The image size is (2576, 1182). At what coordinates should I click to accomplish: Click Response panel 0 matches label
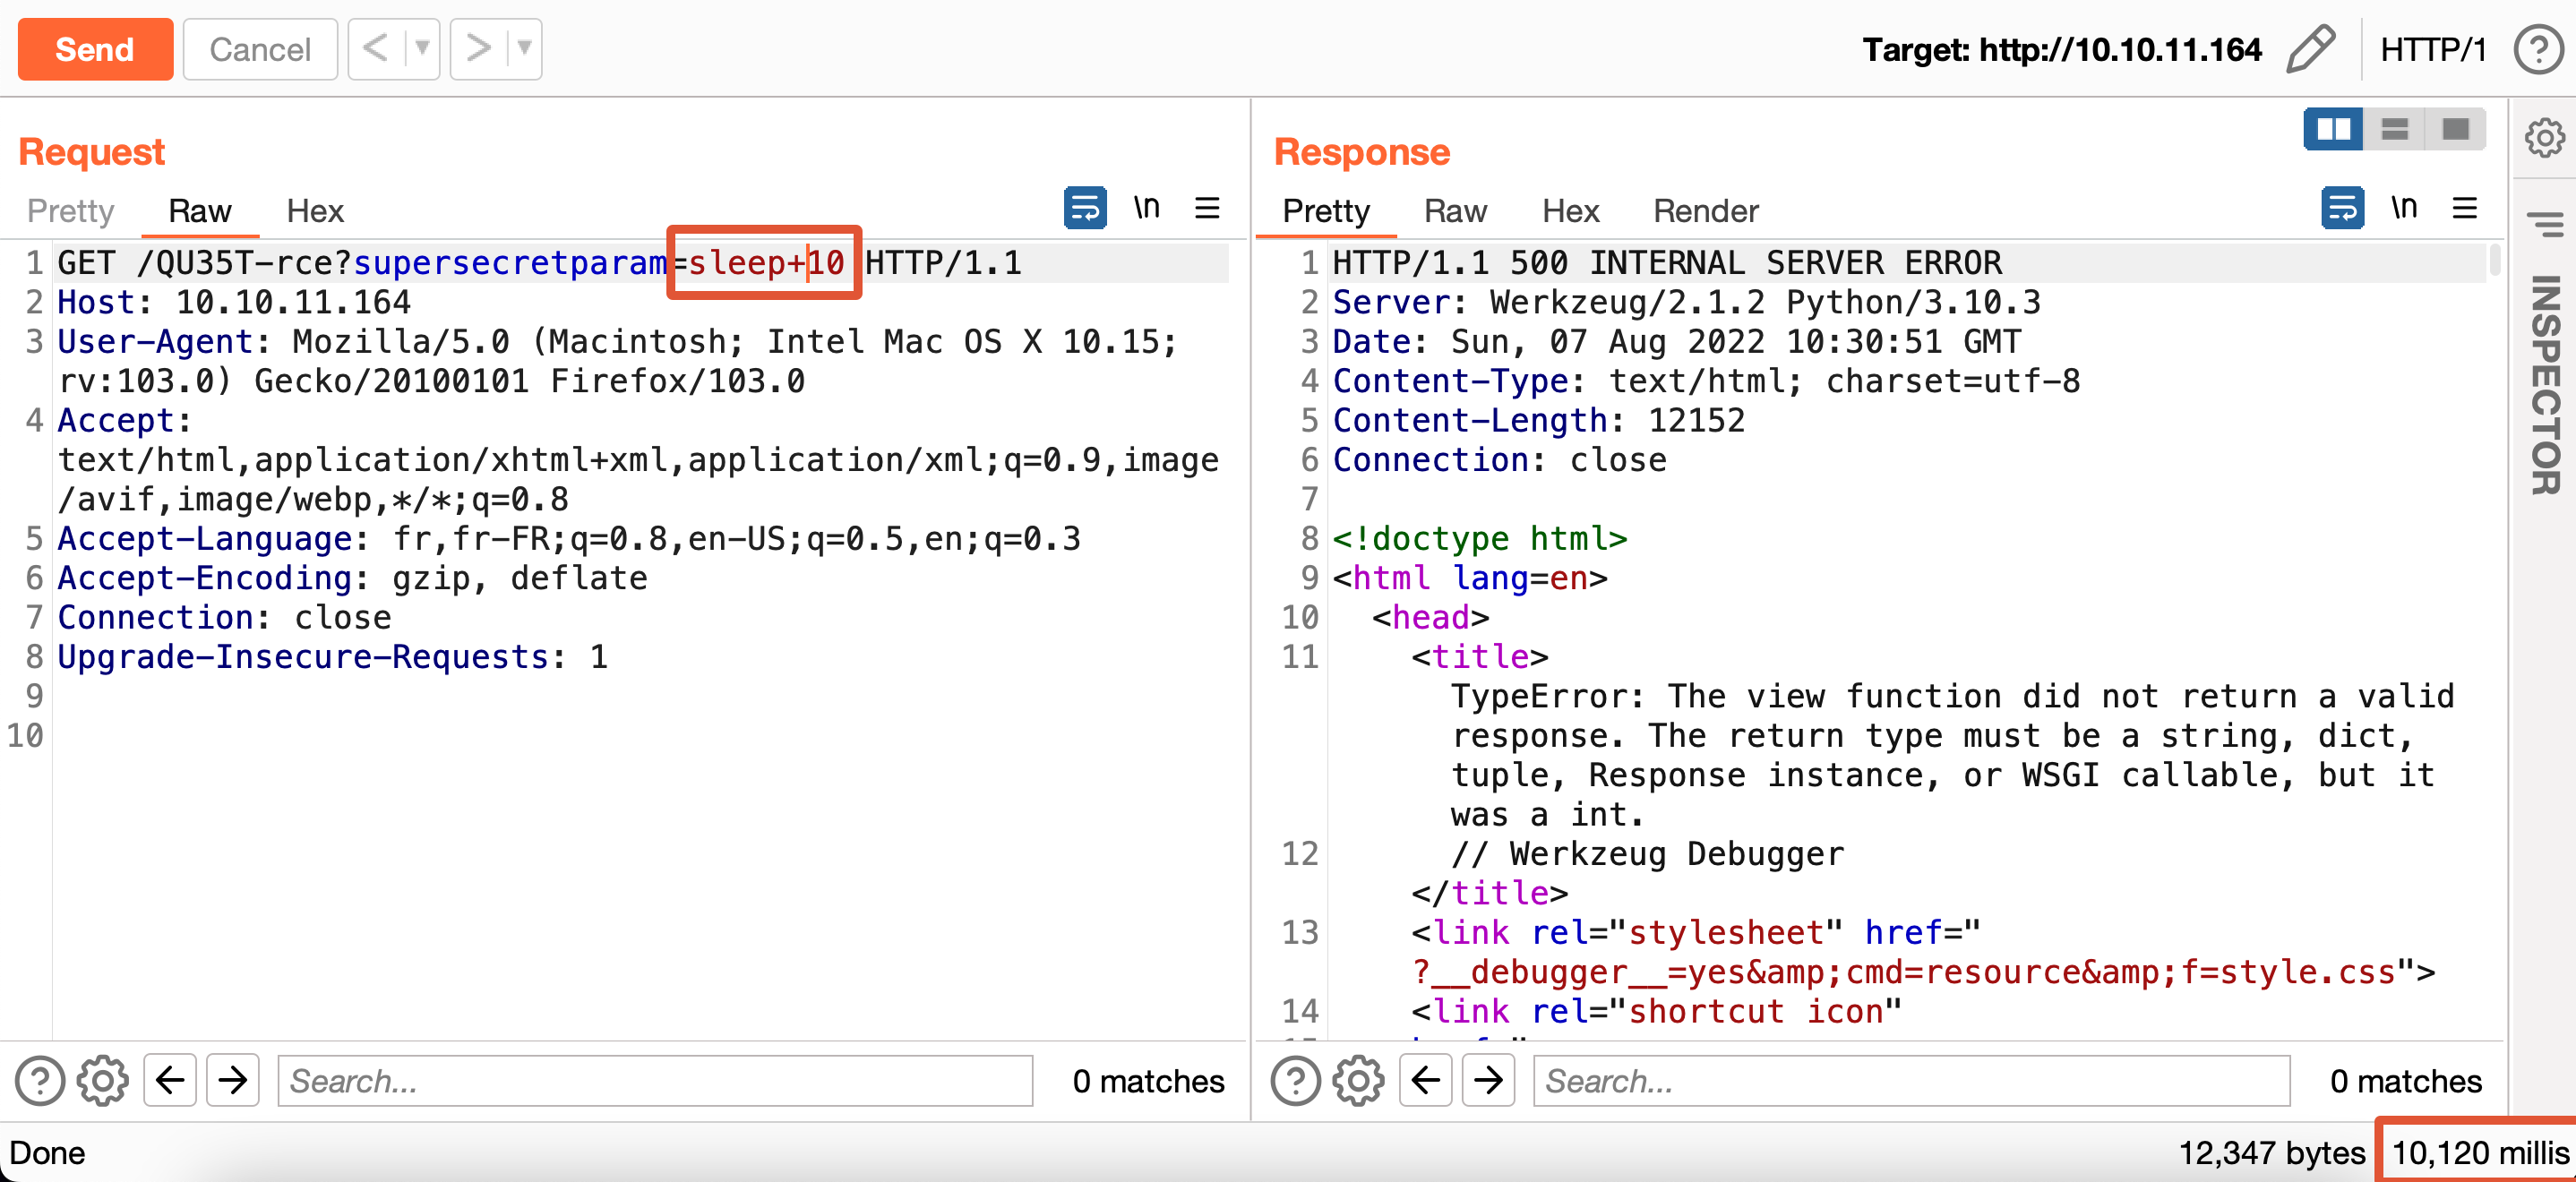click(x=2406, y=1081)
